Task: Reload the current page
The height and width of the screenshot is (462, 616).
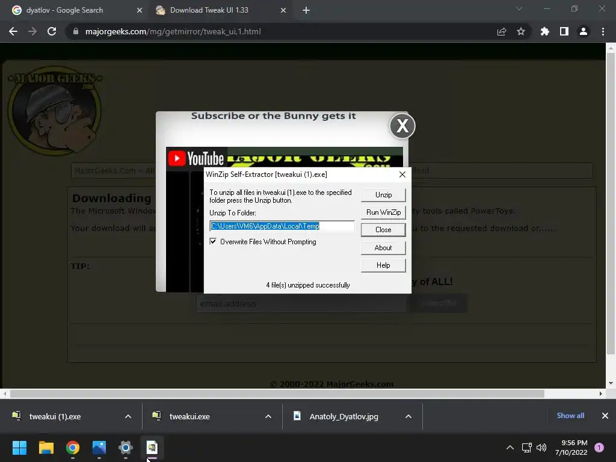Action: [x=52, y=31]
